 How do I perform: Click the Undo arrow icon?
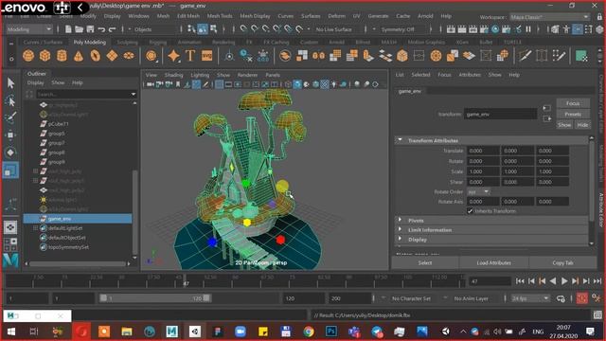[x=101, y=29]
